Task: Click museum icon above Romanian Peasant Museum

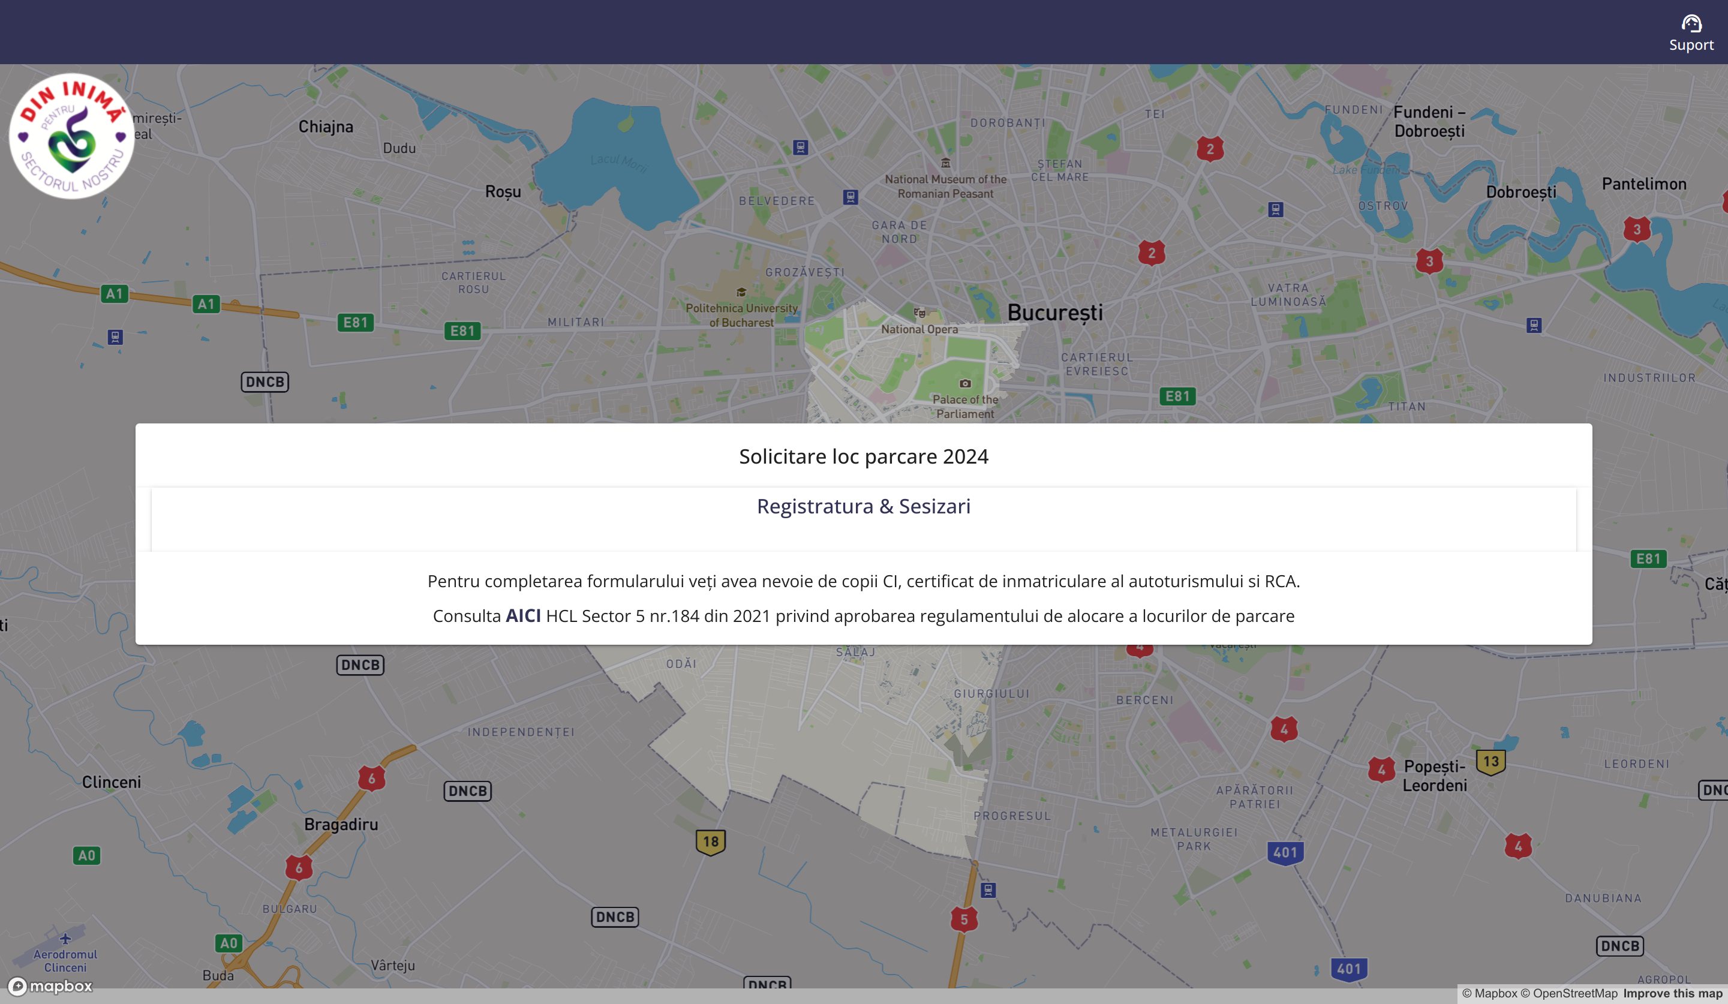Action: (x=946, y=163)
